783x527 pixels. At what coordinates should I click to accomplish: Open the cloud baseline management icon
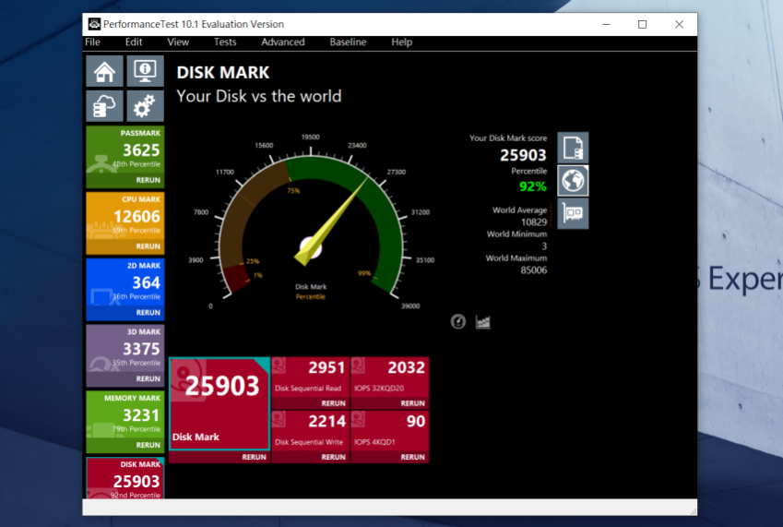tap(104, 106)
